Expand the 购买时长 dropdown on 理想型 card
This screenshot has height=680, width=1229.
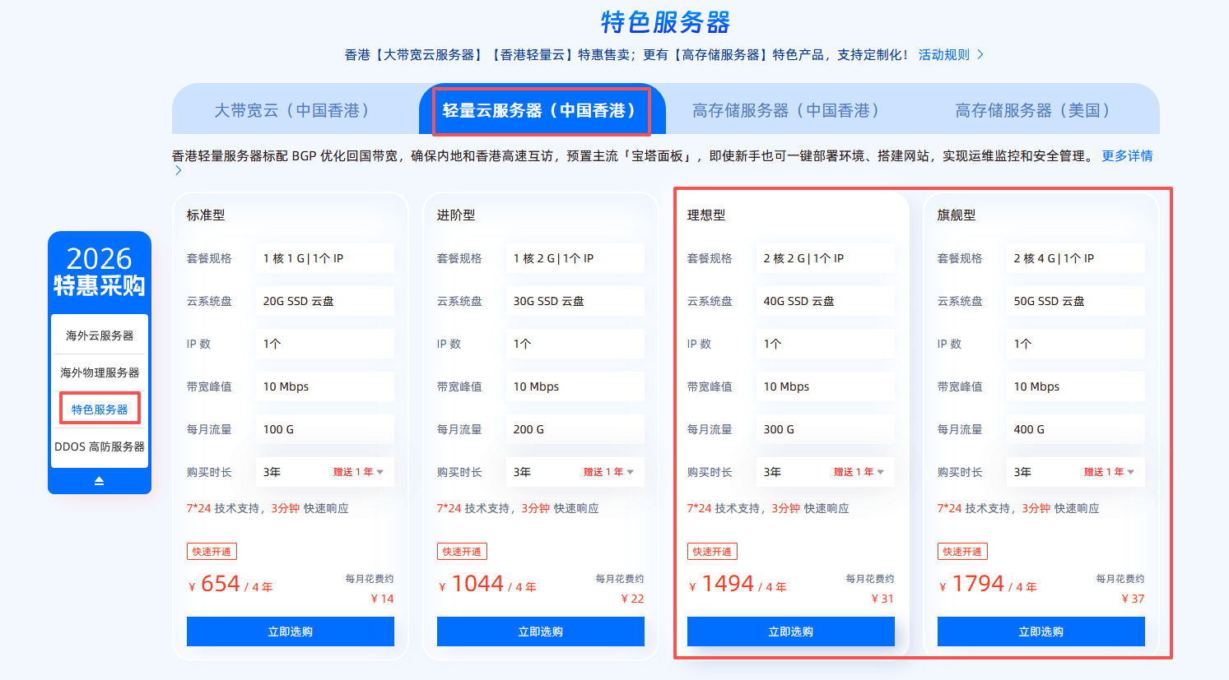[825, 471]
